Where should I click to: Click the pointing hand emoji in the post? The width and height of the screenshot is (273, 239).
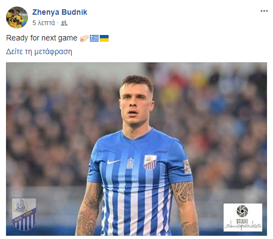[84, 38]
